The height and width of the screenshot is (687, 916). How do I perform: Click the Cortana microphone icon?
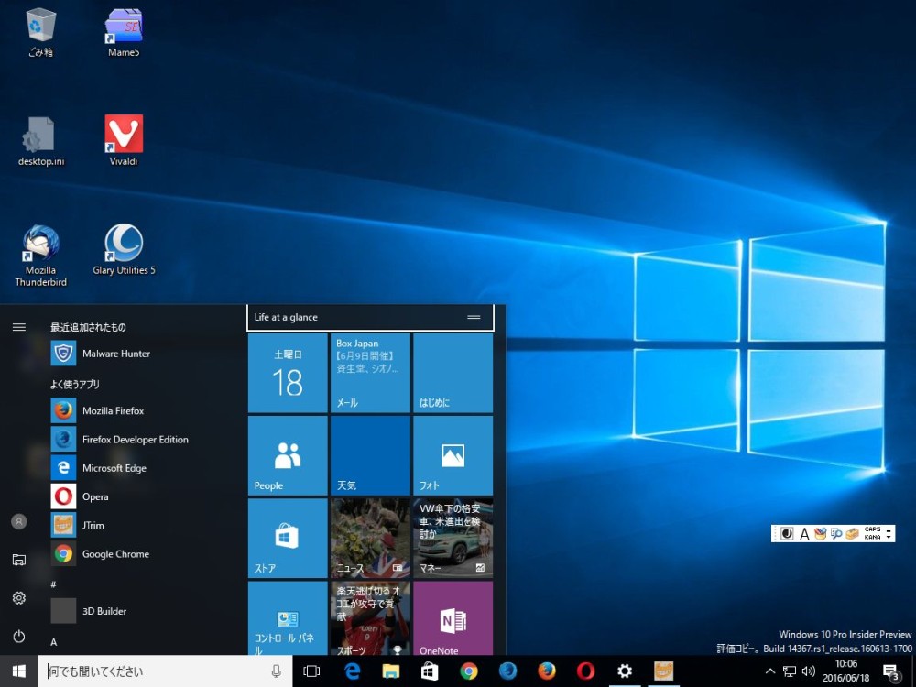click(x=276, y=671)
